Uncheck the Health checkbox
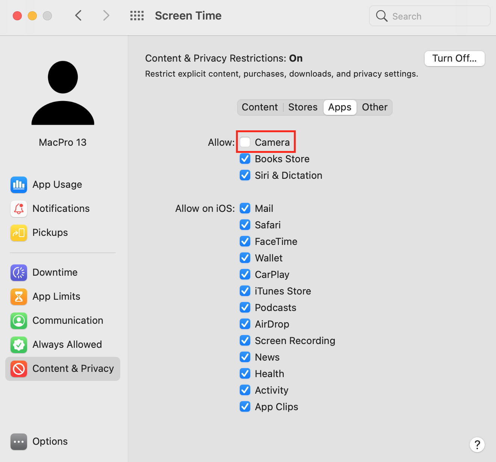496x462 pixels. (245, 373)
